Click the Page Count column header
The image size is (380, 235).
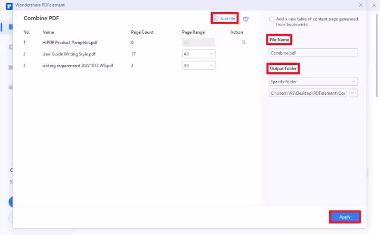[x=142, y=32]
